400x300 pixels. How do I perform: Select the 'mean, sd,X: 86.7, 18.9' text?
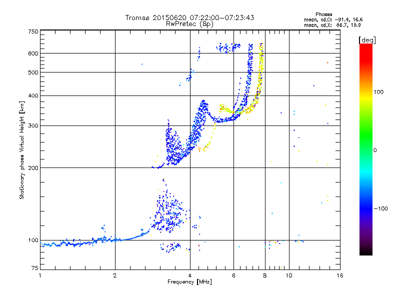332,25
